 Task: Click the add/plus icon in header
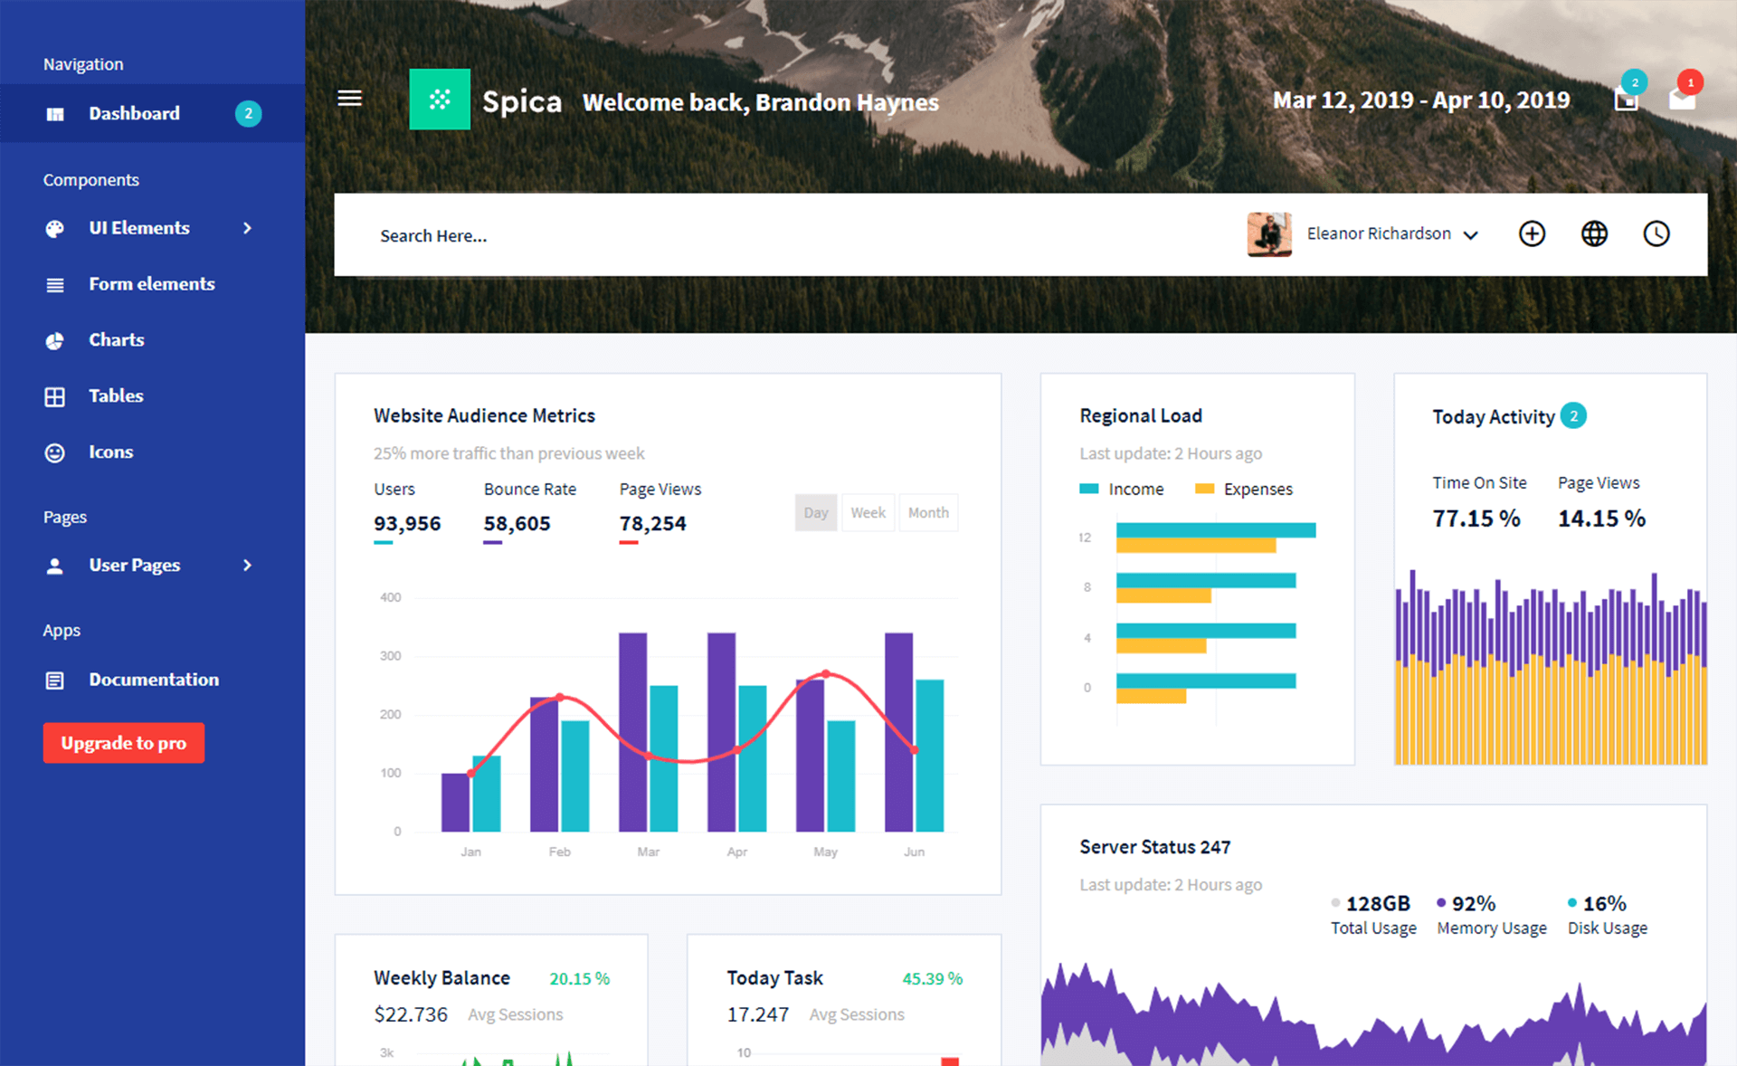(x=1531, y=233)
